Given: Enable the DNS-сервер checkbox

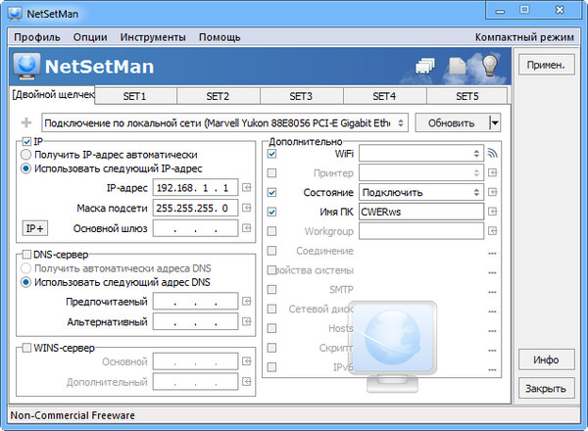Looking at the screenshot, I should tap(25, 255).
